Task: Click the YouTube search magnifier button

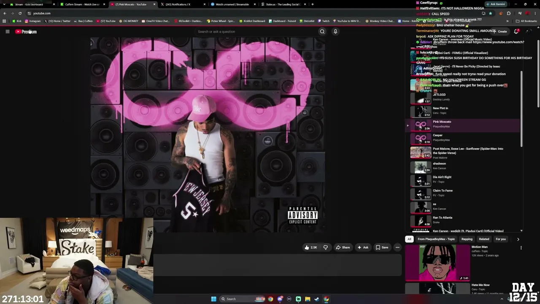Action: [x=322, y=32]
